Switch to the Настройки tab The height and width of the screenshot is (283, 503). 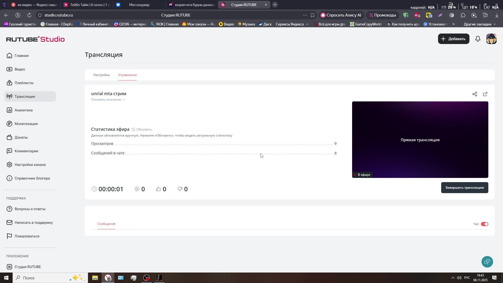[101, 75]
